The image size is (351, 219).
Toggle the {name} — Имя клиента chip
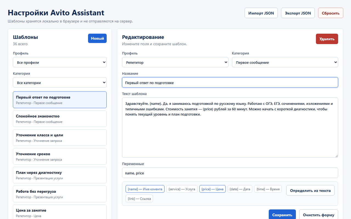(145, 189)
